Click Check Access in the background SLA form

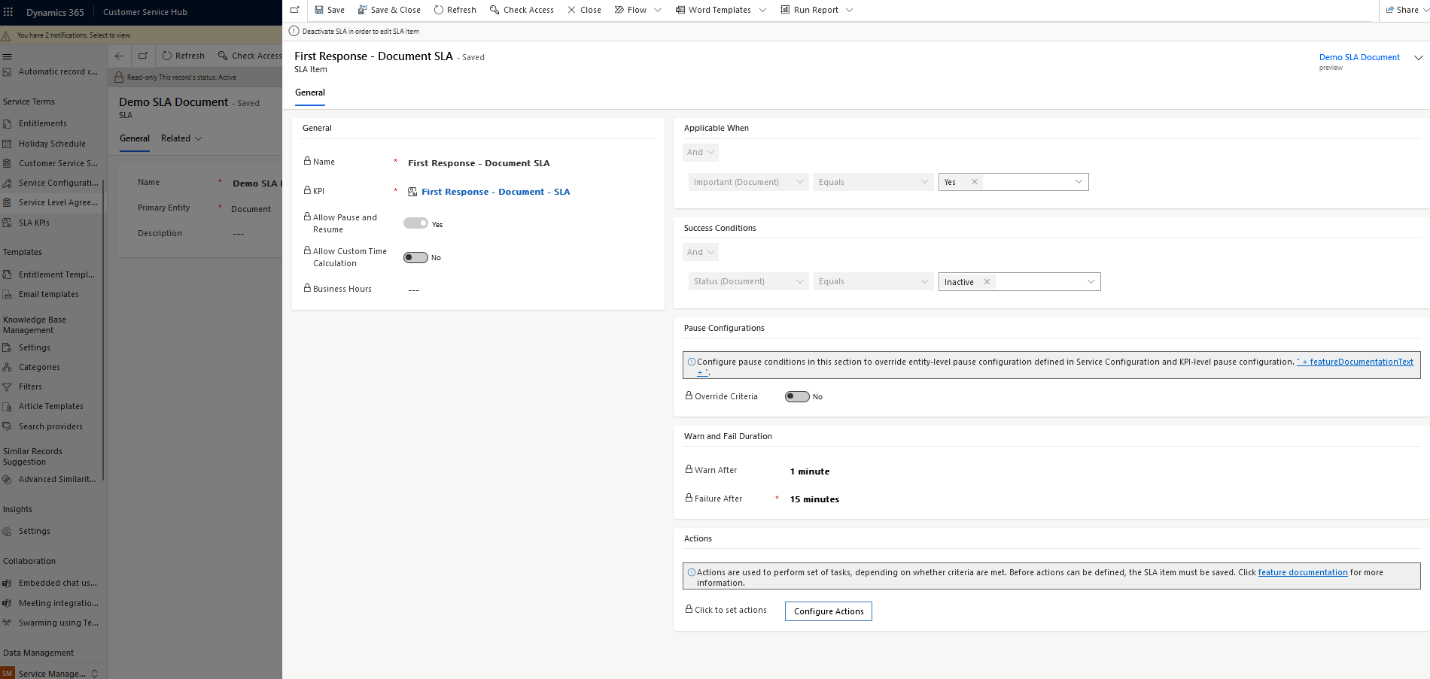(x=250, y=56)
